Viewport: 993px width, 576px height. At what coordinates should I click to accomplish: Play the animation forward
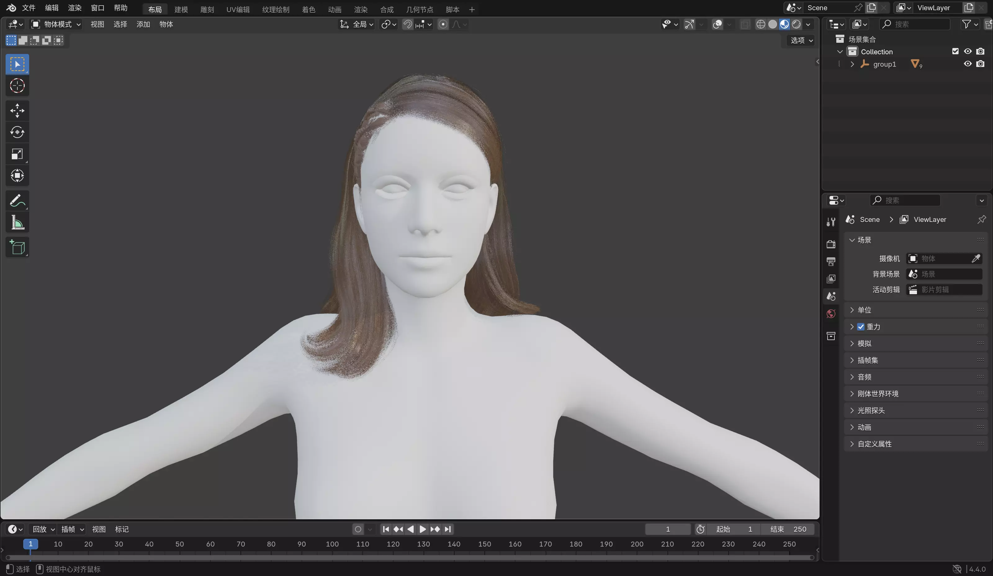(x=422, y=529)
